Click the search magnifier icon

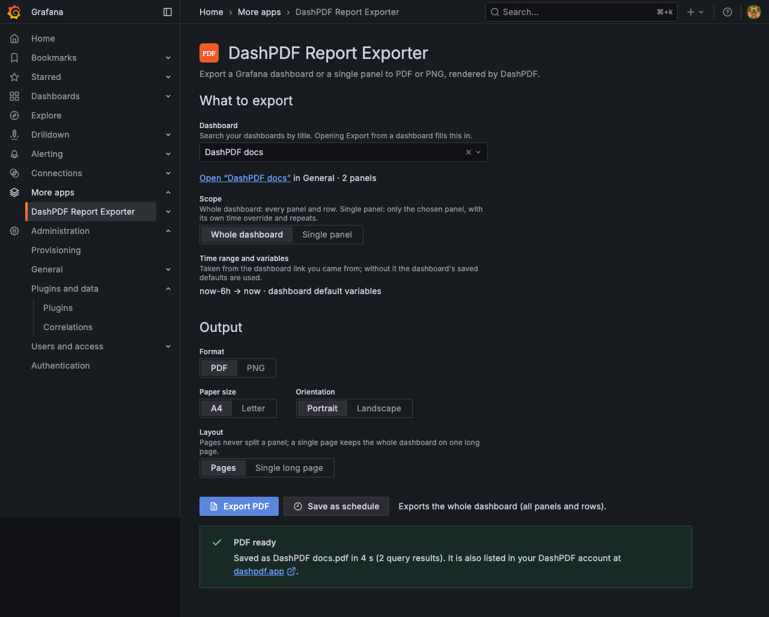click(x=495, y=12)
